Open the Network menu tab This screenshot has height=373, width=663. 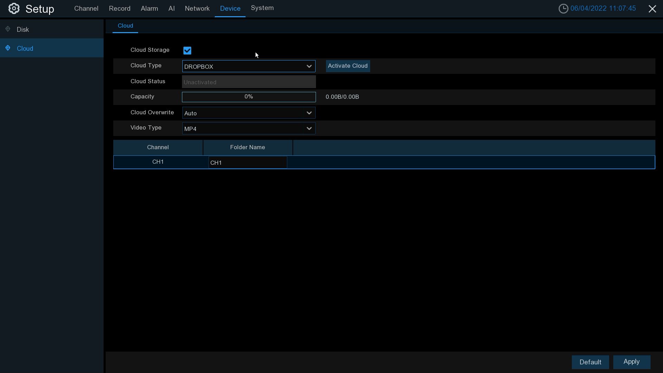197,9
